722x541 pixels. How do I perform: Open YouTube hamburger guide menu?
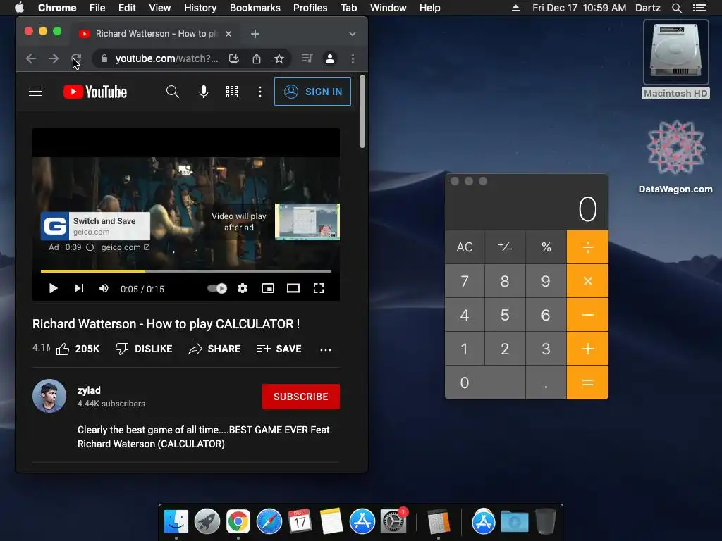[35, 92]
